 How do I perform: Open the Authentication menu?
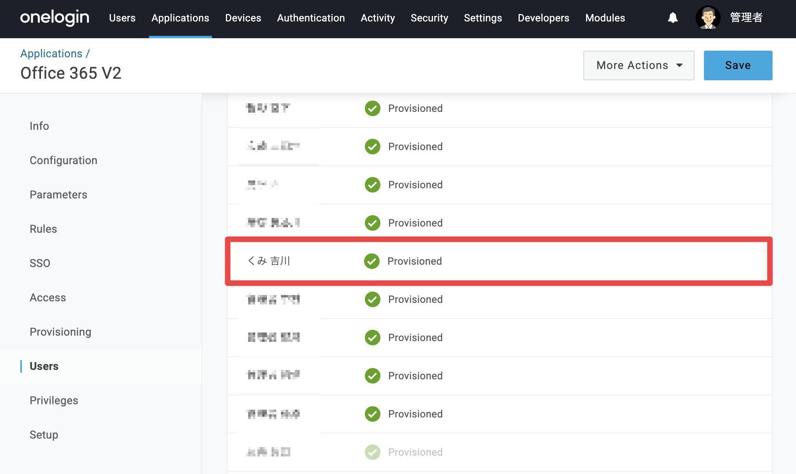pyautogui.click(x=311, y=18)
